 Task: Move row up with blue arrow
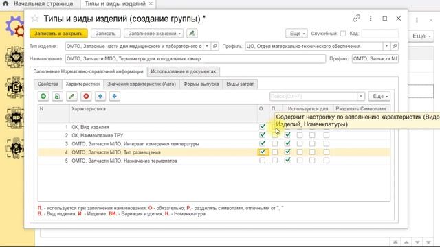click(x=100, y=96)
